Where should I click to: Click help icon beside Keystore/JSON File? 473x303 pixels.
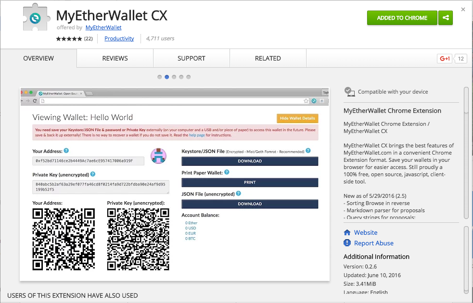point(308,150)
